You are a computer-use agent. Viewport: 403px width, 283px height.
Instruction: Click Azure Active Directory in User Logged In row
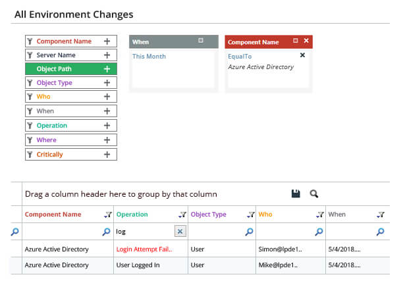57,265
